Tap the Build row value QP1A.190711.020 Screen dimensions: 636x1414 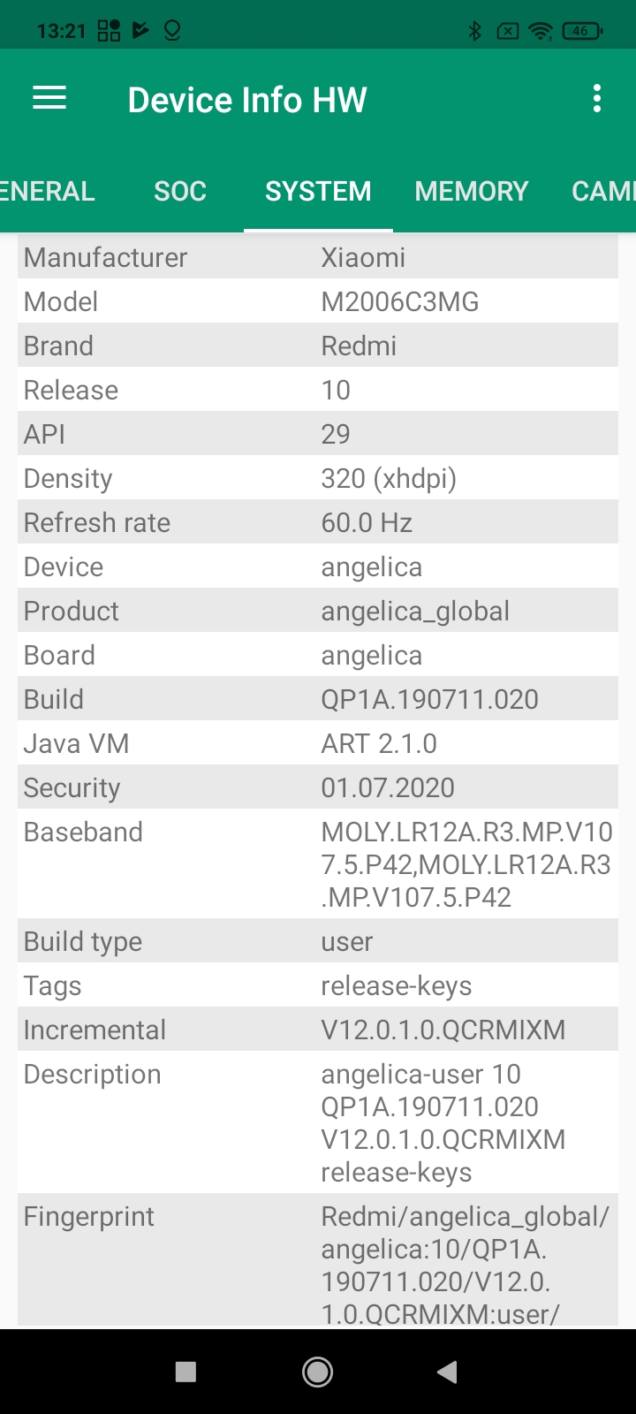(x=429, y=699)
